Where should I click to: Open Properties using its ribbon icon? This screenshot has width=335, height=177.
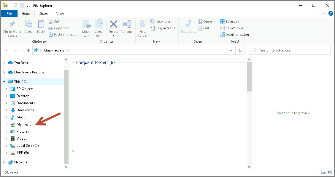[x=188, y=26]
